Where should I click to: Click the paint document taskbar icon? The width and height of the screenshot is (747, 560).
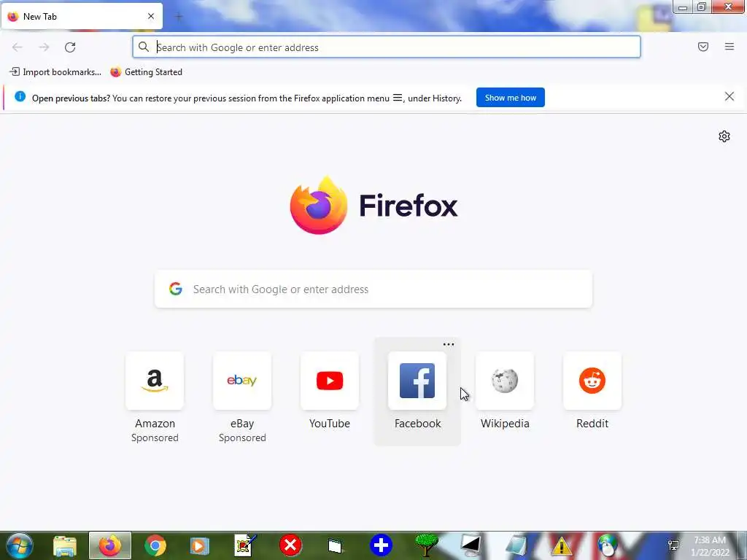click(245, 545)
